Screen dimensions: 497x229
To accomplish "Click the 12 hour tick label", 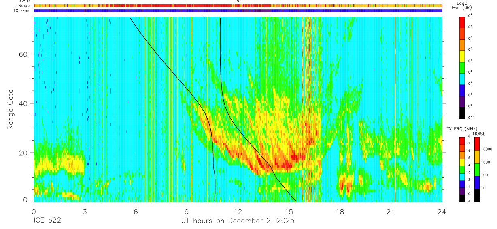I will click(238, 211).
